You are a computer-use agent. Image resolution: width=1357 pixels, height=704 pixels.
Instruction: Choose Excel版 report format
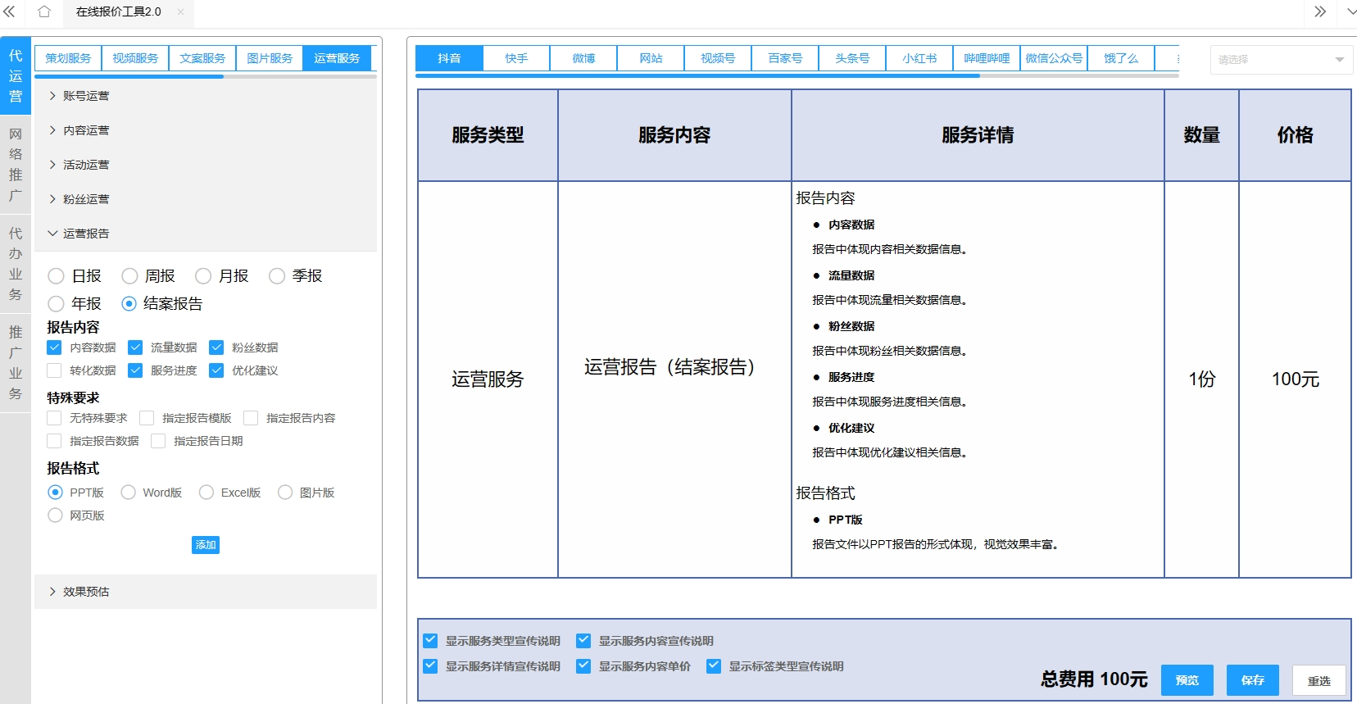[x=206, y=493]
